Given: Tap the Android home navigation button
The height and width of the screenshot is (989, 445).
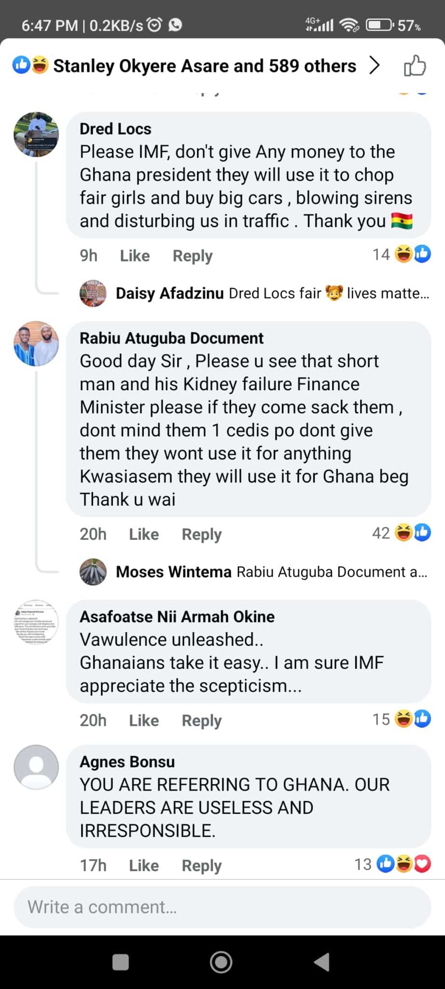Looking at the screenshot, I should (221, 962).
